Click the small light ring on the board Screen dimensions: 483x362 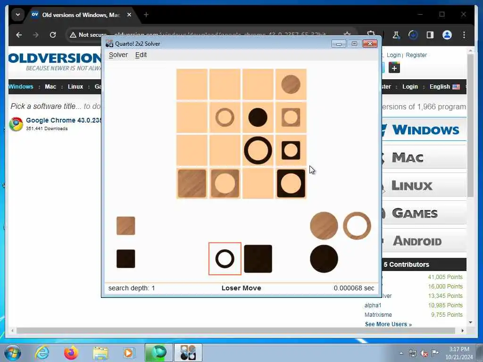(225, 117)
